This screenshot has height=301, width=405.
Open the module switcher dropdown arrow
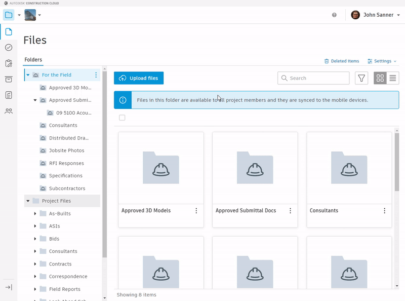tap(19, 15)
